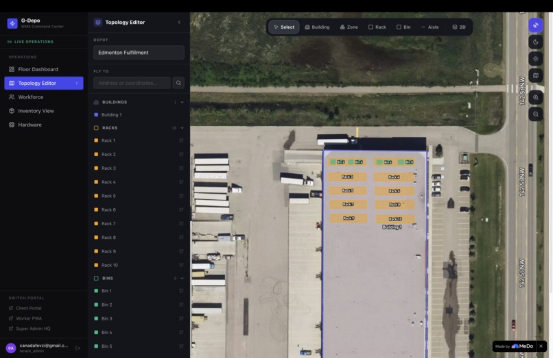Select Building 1 in list
Screen dimensions: 553x358
(x=139, y=115)
